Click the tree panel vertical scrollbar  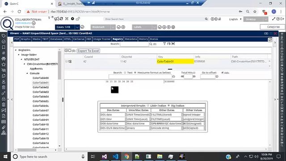click(x=59, y=65)
